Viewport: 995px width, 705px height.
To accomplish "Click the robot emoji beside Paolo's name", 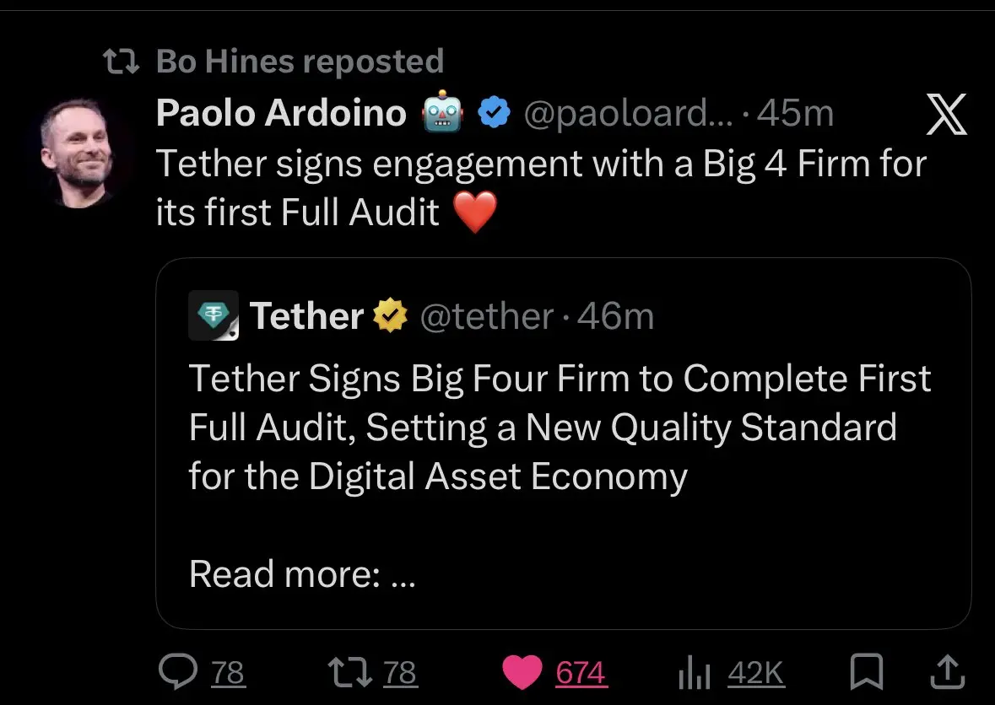I will [442, 113].
